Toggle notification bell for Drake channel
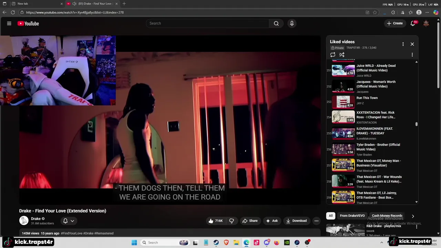This screenshot has height=248, width=441. click(x=65, y=221)
